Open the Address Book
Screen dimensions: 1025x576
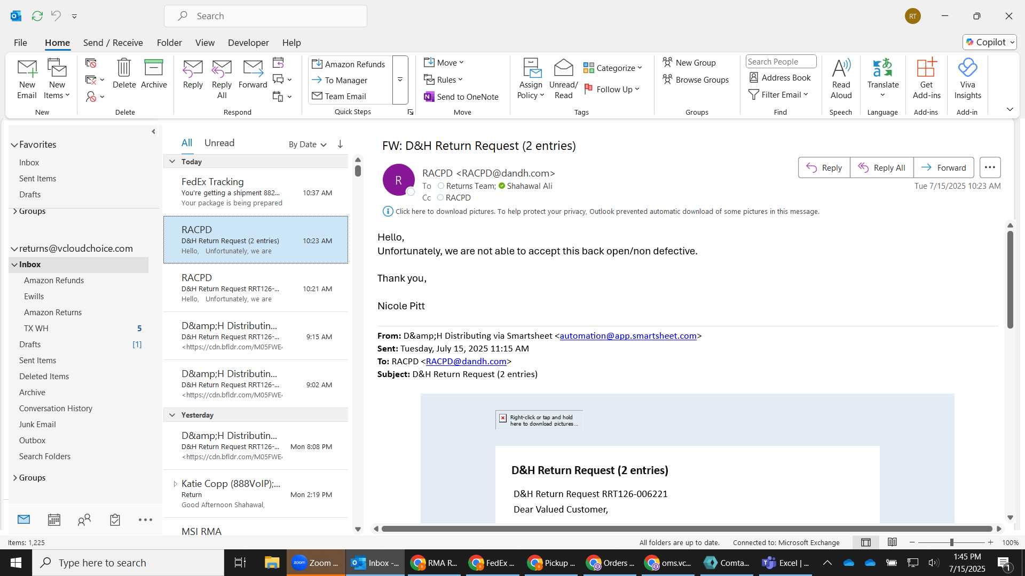pyautogui.click(x=779, y=77)
